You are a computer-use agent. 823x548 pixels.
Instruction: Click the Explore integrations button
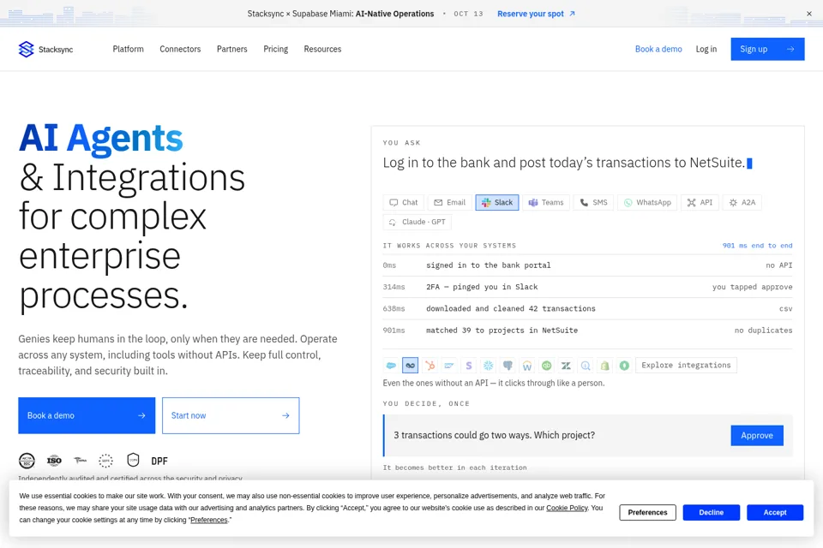[x=686, y=365]
